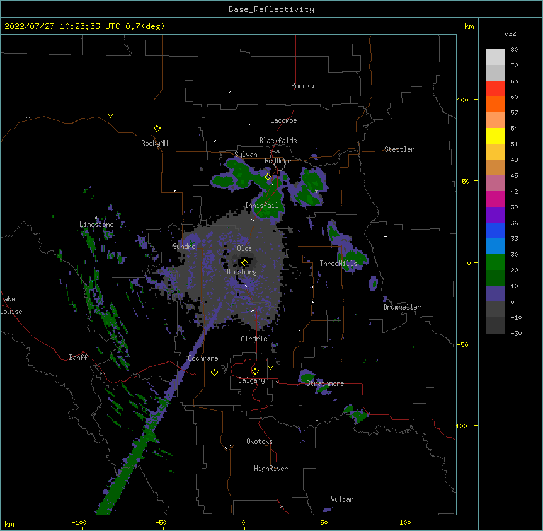Click the Stettler city label
543x531 pixels.
click(x=399, y=149)
